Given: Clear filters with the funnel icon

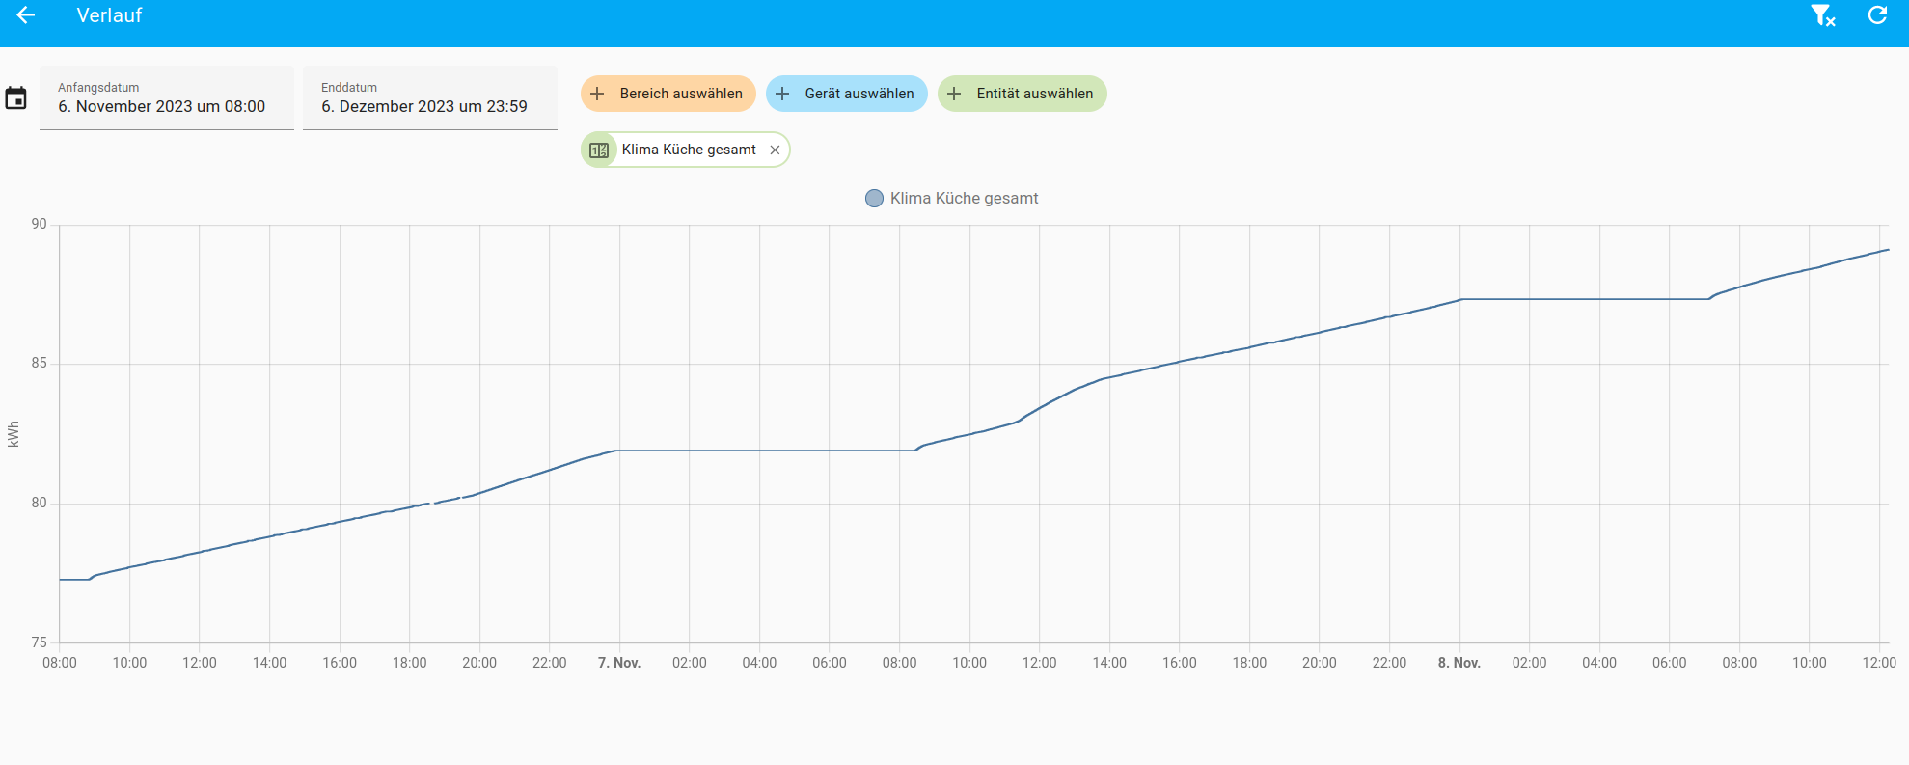Looking at the screenshot, I should 1822,15.
